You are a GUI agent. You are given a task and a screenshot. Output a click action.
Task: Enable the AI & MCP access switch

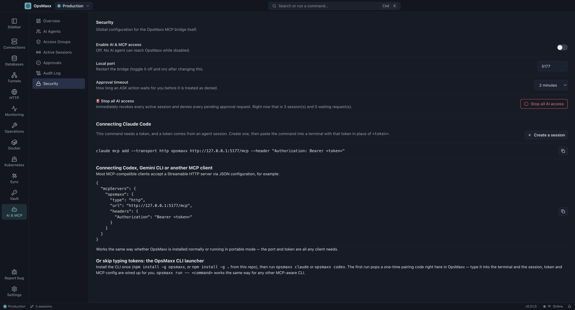coord(562,47)
